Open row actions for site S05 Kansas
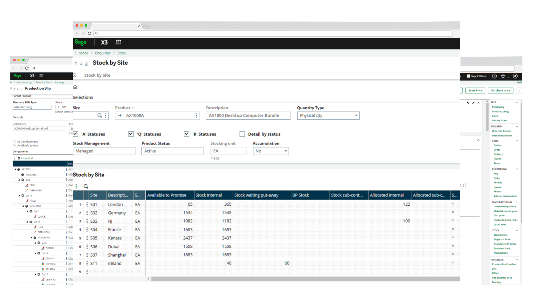The image size is (533, 285). point(87,238)
